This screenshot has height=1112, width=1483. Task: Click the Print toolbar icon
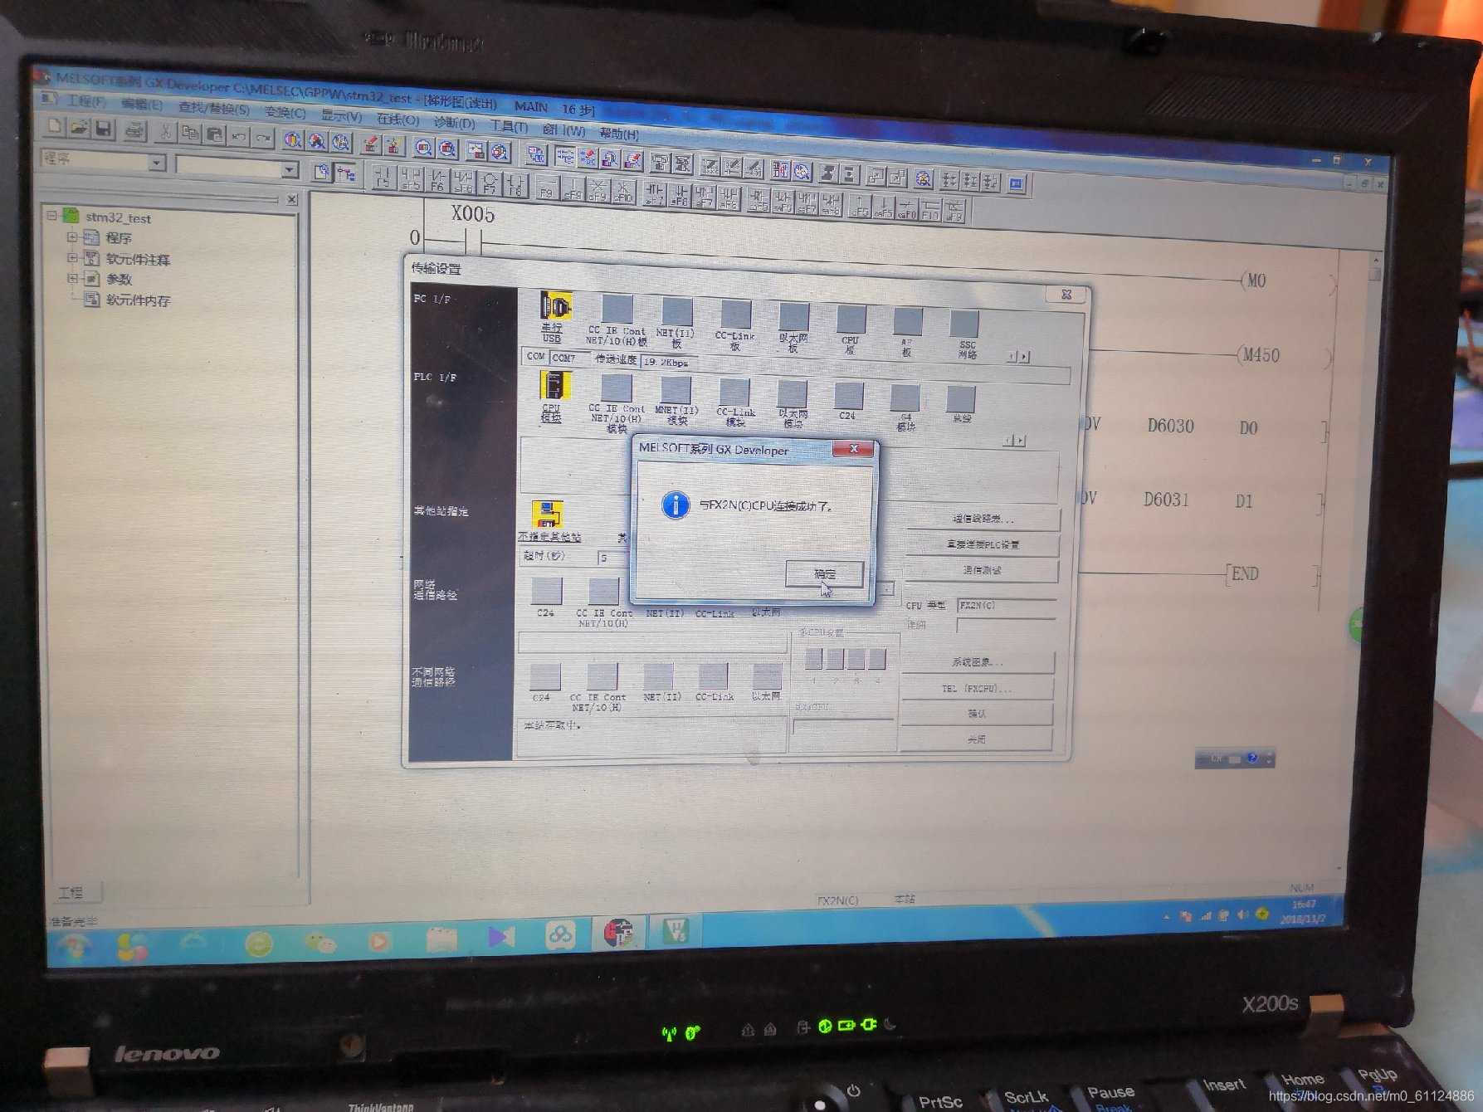click(134, 129)
